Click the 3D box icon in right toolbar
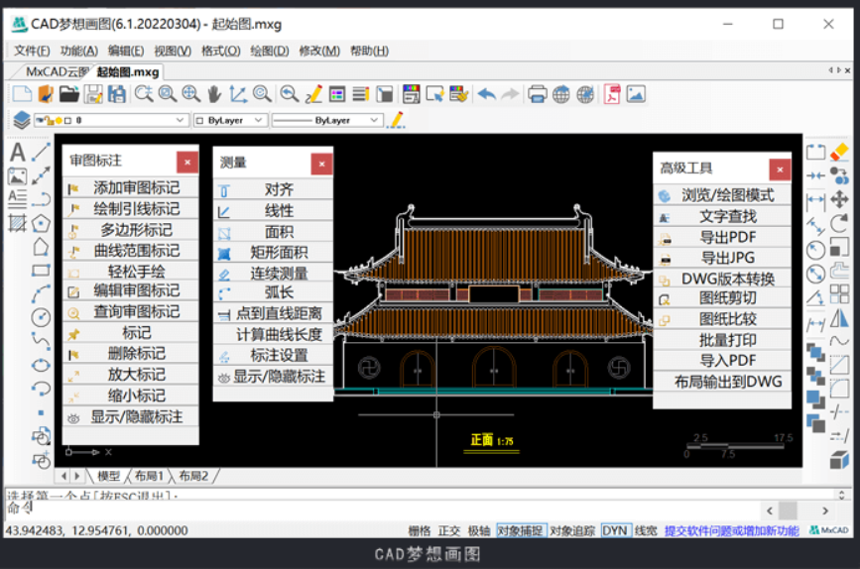 pos(839,459)
